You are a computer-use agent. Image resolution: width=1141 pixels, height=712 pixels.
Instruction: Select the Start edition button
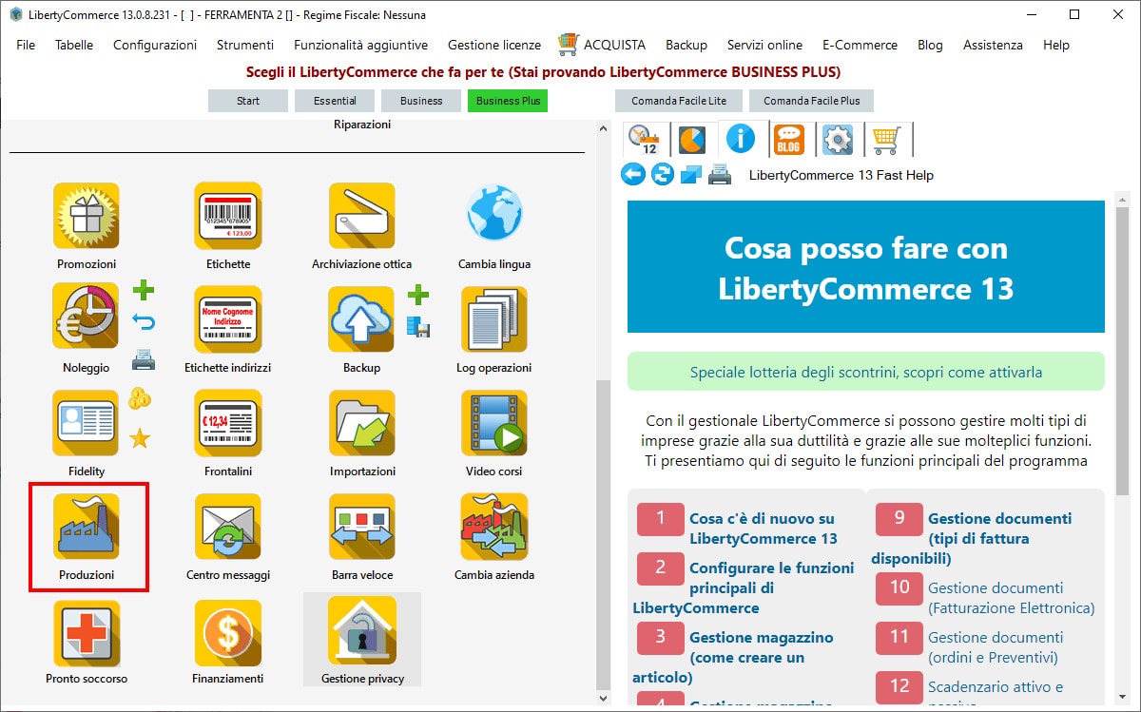pos(248,101)
